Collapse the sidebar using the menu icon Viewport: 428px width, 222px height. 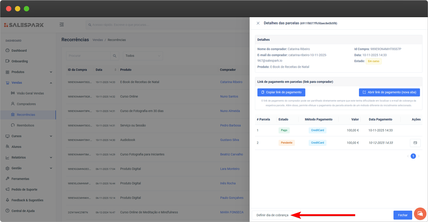(62, 25)
